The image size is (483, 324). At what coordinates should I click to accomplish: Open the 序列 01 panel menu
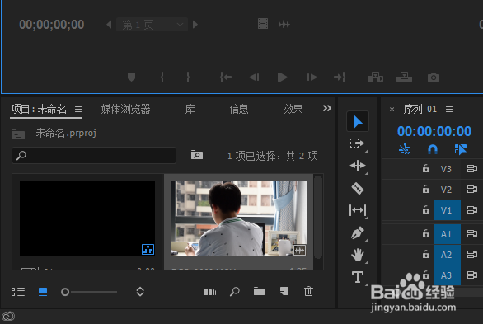tap(449, 109)
